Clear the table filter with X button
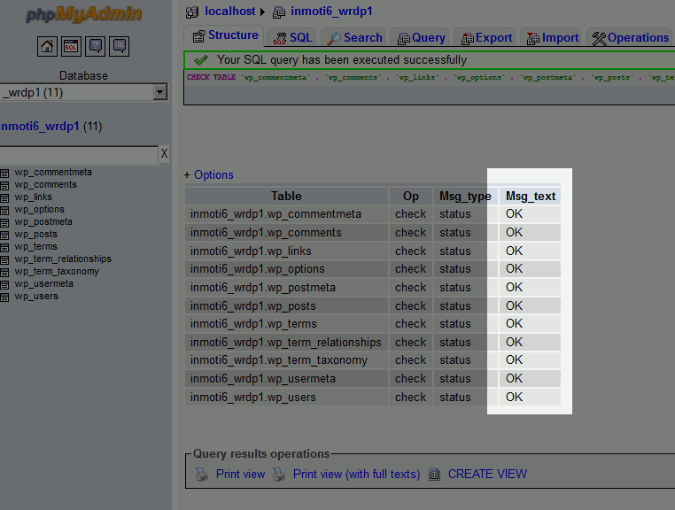 point(164,154)
